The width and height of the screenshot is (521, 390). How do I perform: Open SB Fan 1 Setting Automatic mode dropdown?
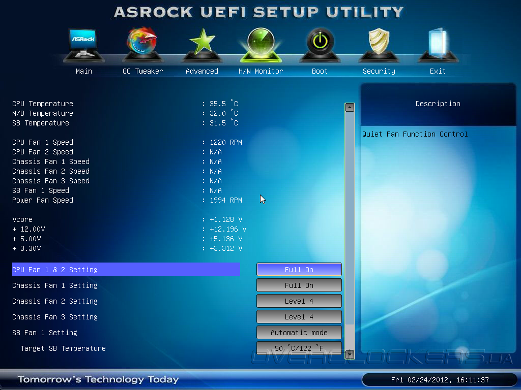coord(299,333)
